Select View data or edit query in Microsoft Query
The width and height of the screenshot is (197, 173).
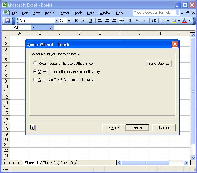66,72
